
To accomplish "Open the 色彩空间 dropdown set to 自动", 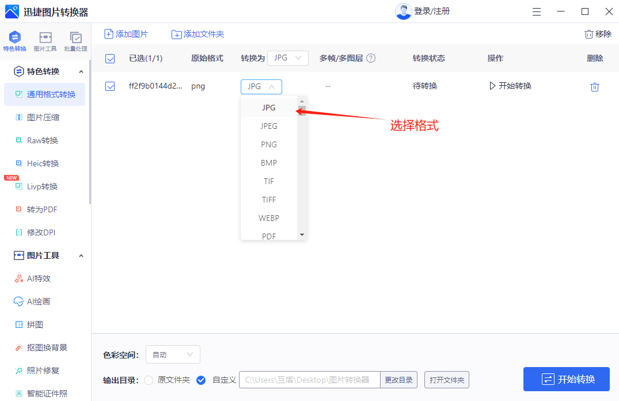I will tap(173, 354).
